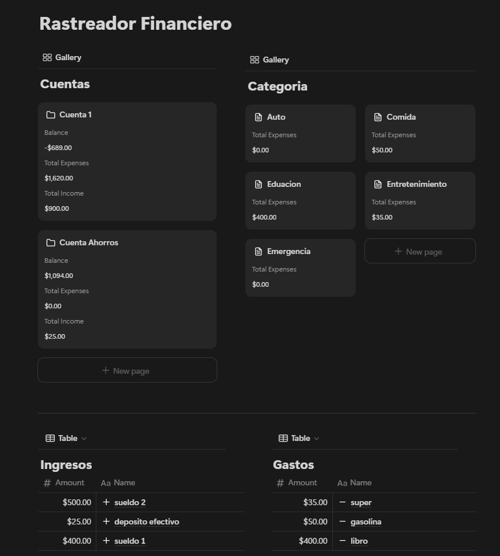Click the folder icon on Cuenta 1
This screenshot has height=556, width=500.
51,114
